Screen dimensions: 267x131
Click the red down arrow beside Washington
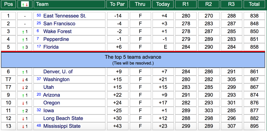point(23,80)
